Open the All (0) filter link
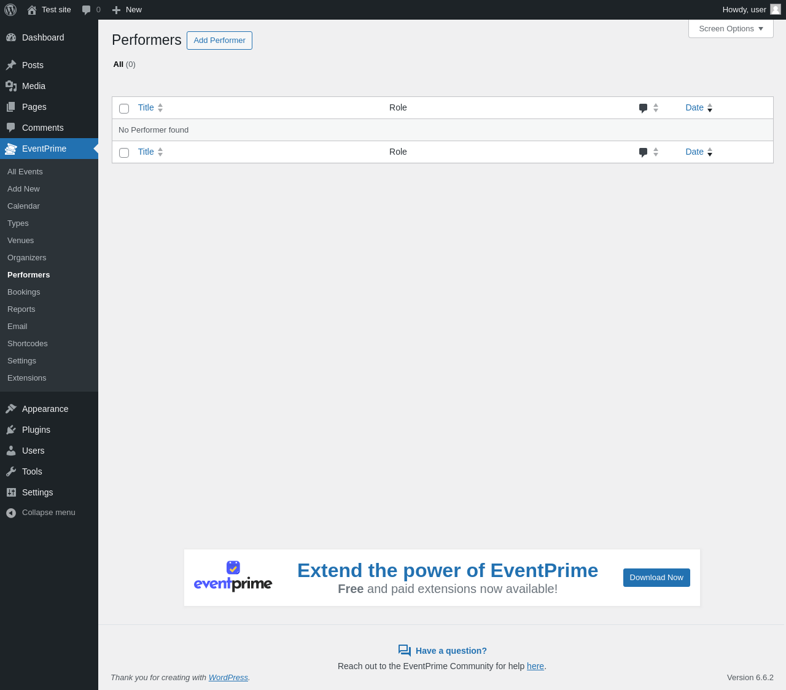 (125, 64)
